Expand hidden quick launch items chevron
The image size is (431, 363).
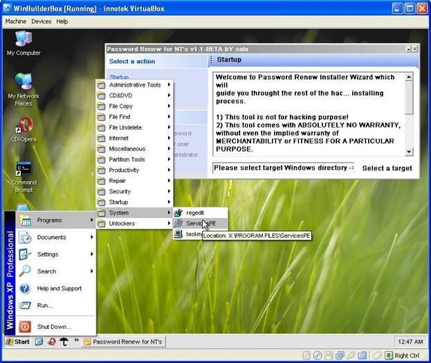pyautogui.click(x=76, y=340)
